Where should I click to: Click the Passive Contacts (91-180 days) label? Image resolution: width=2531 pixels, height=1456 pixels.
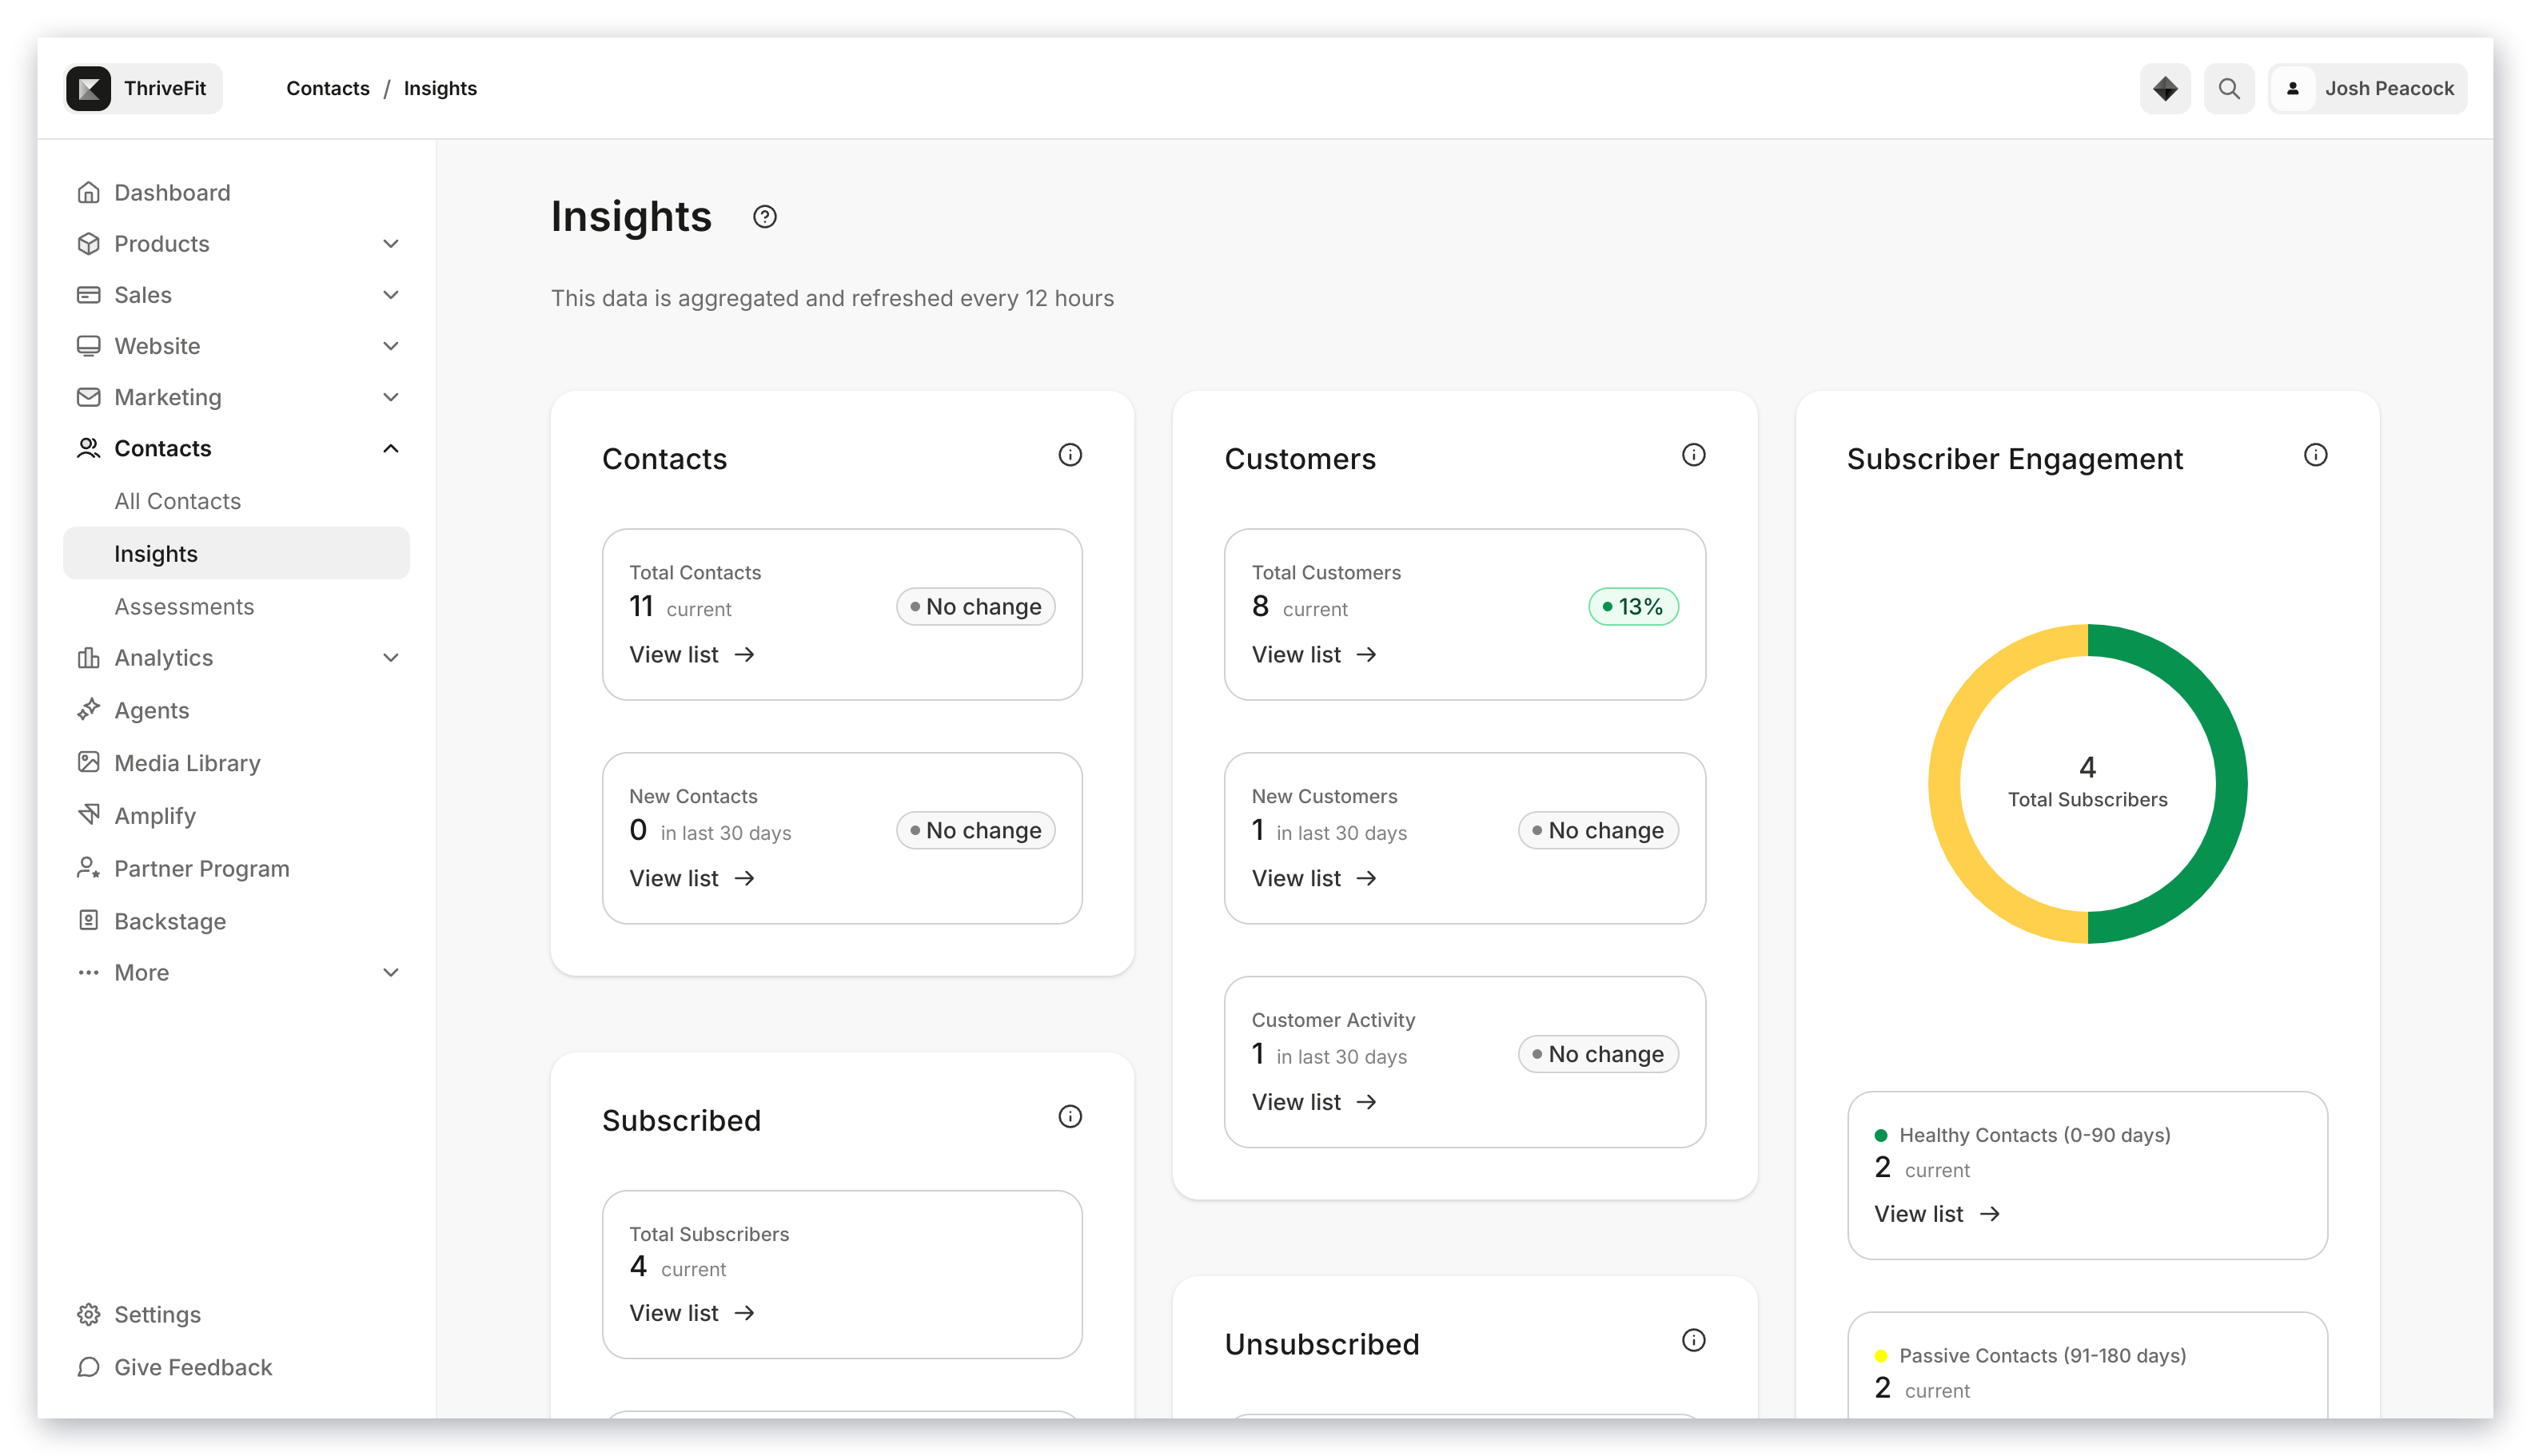click(2042, 1356)
